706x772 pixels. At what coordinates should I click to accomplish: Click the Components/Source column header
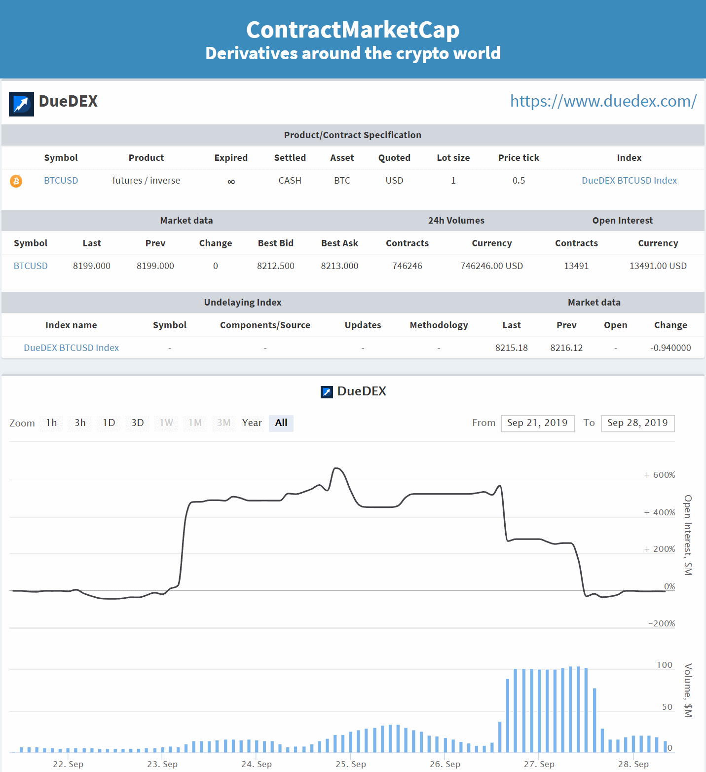coord(265,325)
